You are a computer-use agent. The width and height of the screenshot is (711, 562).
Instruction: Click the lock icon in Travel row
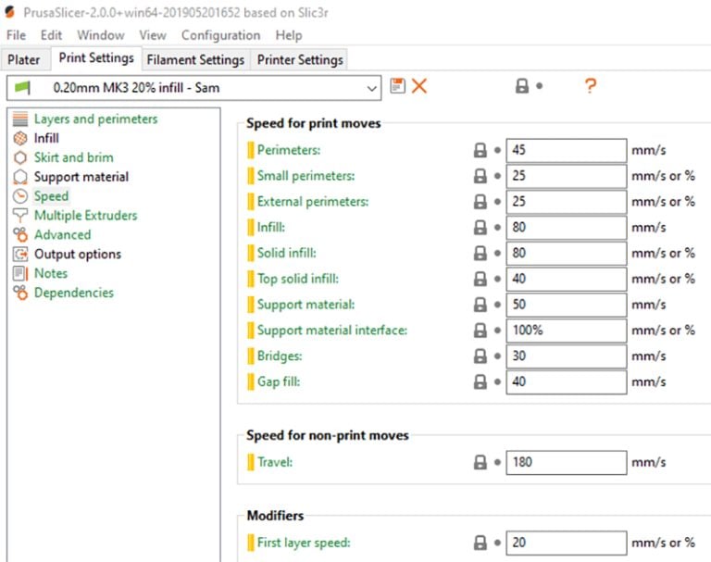tap(480, 462)
